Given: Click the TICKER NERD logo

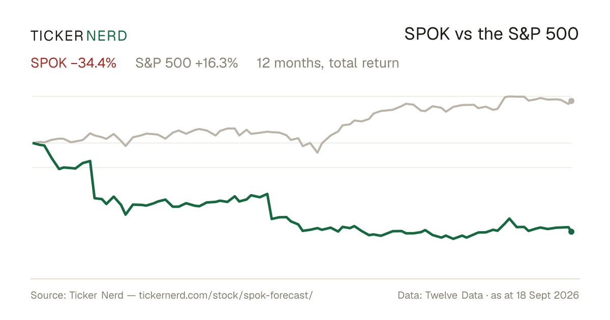Looking at the screenshot, I should (79, 36).
